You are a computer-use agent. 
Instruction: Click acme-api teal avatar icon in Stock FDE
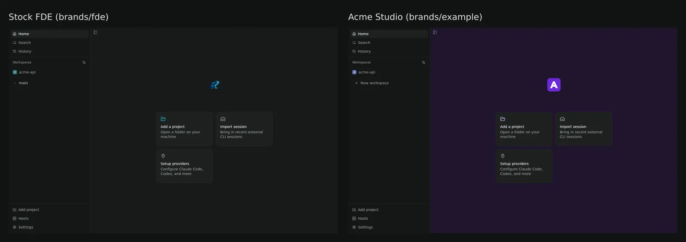(15, 72)
